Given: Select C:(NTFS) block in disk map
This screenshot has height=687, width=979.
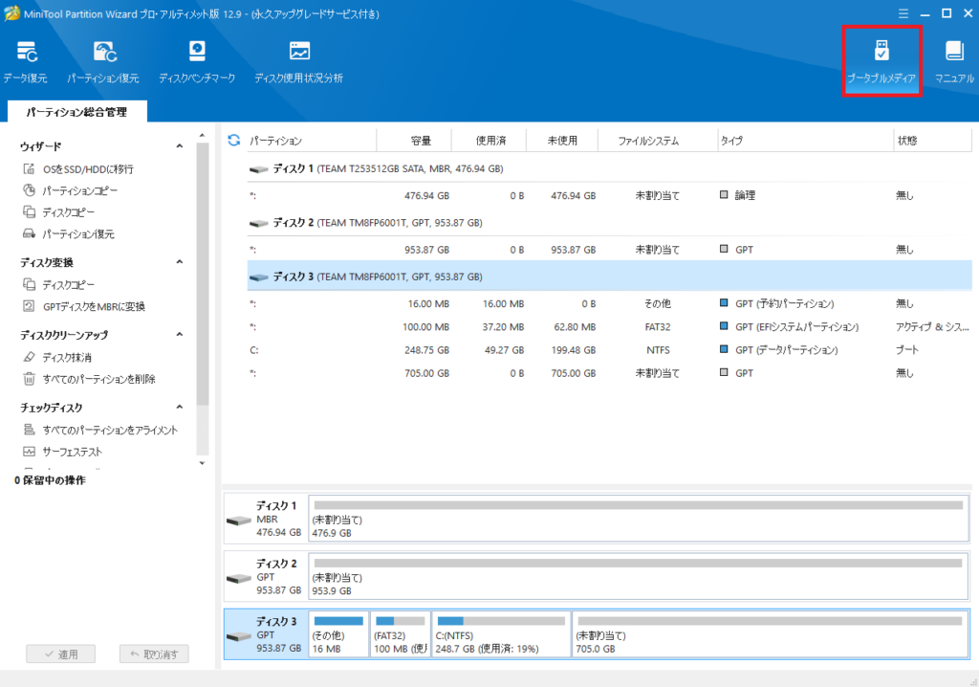Looking at the screenshot, I should (501, 634).
